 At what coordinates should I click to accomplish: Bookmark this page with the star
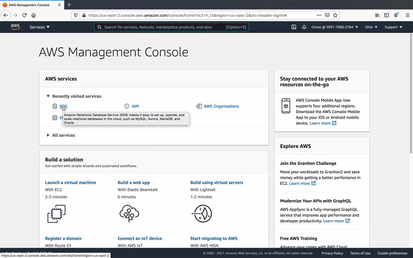[x=335, y=15]
